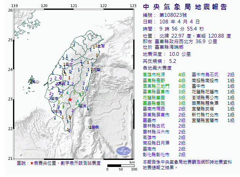Click the intensity row 澎湖縣馬公市 1級
Screen dimensions: 240x177
[x=213, y=98]
